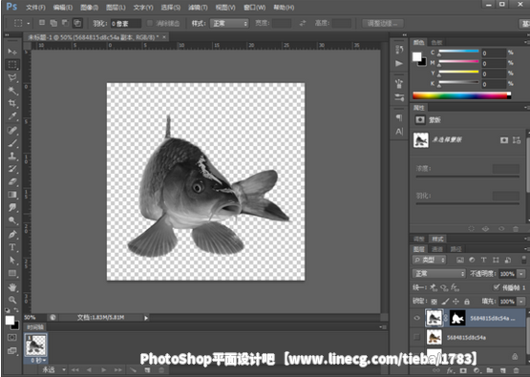Select the Smudge tool
The height and width of the screenshot is (377, 530).
[x=12, y=207]
